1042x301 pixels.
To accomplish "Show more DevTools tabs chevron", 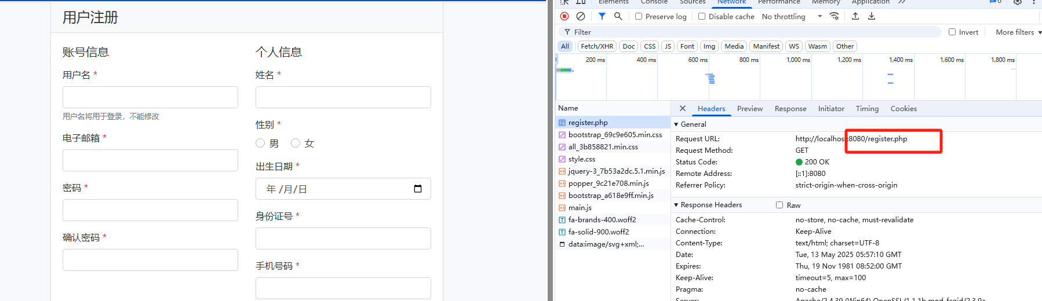I will [x=902, y=2].
